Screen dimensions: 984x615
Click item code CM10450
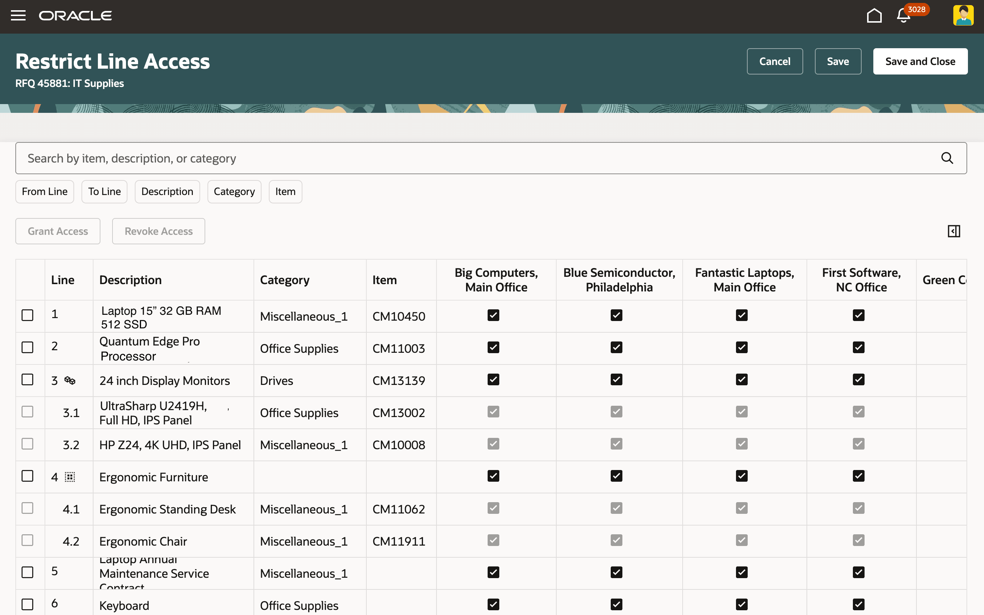398,317
